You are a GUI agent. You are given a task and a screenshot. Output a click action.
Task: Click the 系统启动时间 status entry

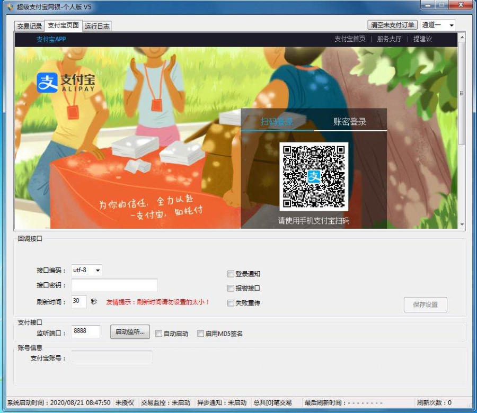pyautogui.click(x=59, y=402)
